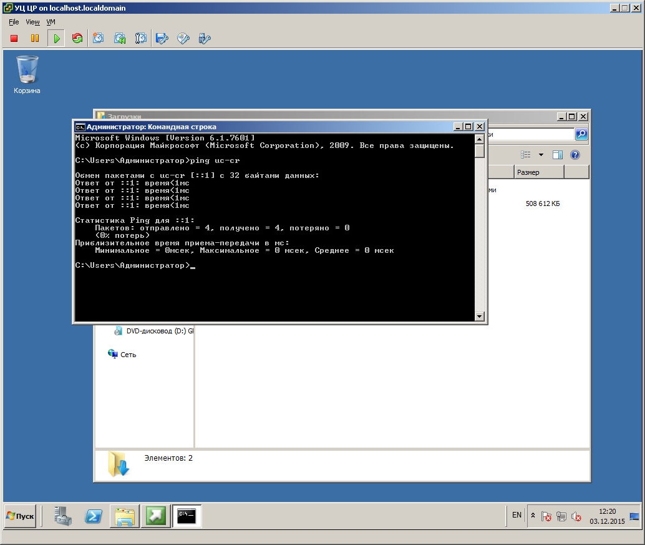This screenshot has height=545, width=645.
Task: Revert to the previous snapshot
Action: (120, 39)
